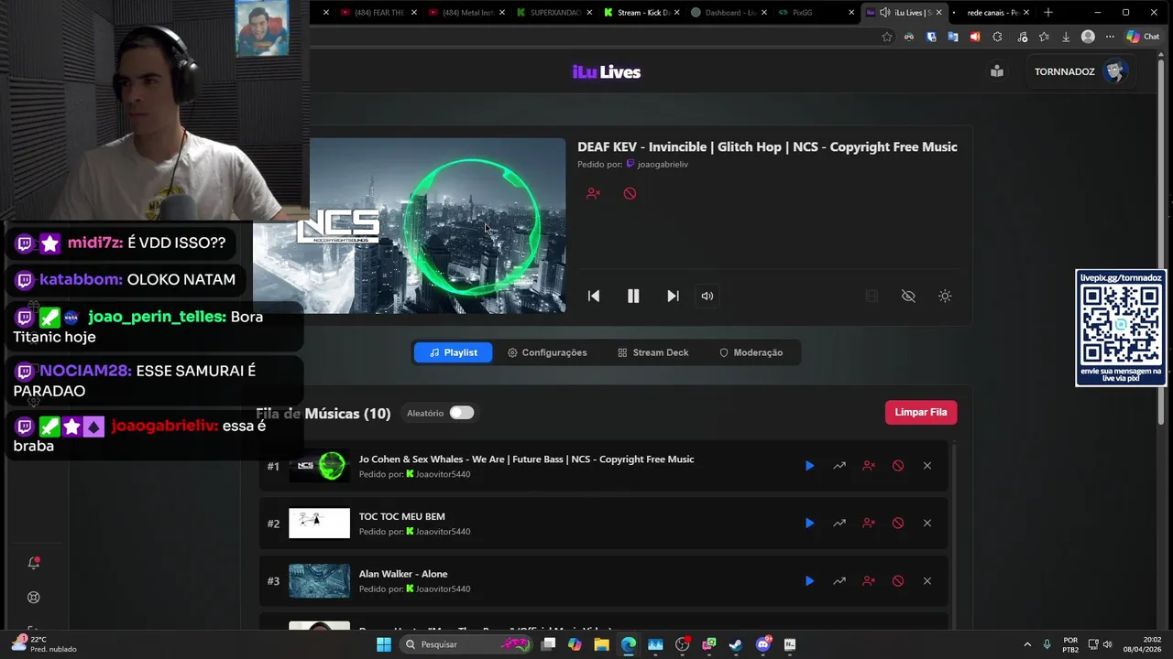Block requester of Alan Walker - Alone

coord(869,581)
